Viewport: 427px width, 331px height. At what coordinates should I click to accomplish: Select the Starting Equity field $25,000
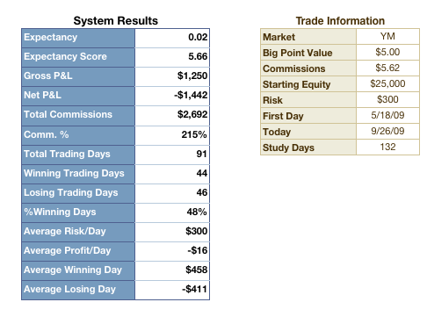pyautogui.click(x=387, y=84)
